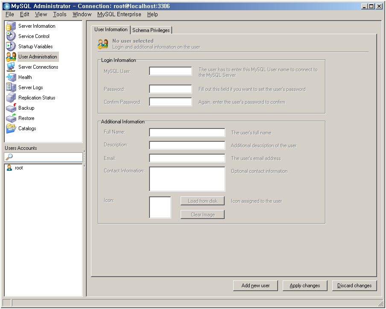Click Discard changes button
Image resolution: width=386 pixels, height=309 pixels.
click(x=354, y=286)
